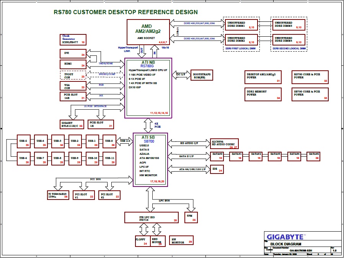Select UNBUFFERED DDRII DIMM4 block

click(289, 40)
